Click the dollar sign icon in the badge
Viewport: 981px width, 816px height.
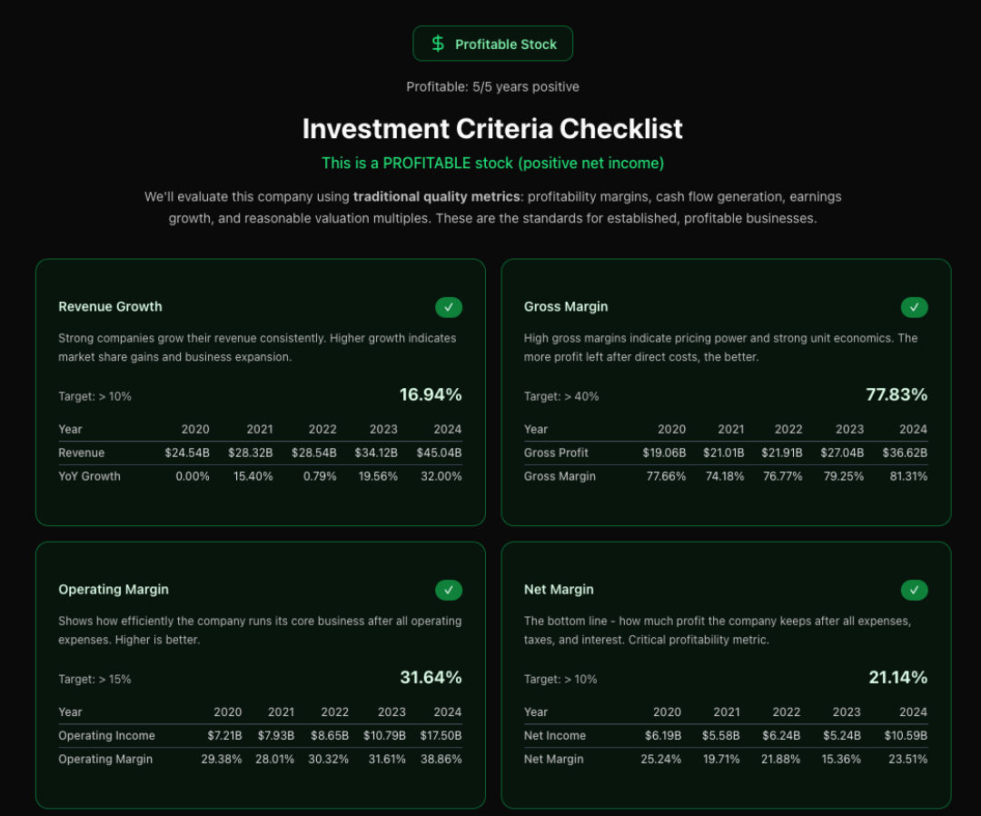pos(438,44)
